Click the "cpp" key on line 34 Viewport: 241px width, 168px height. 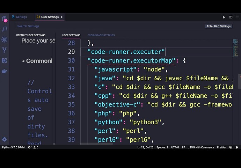(x=103, y=96)
